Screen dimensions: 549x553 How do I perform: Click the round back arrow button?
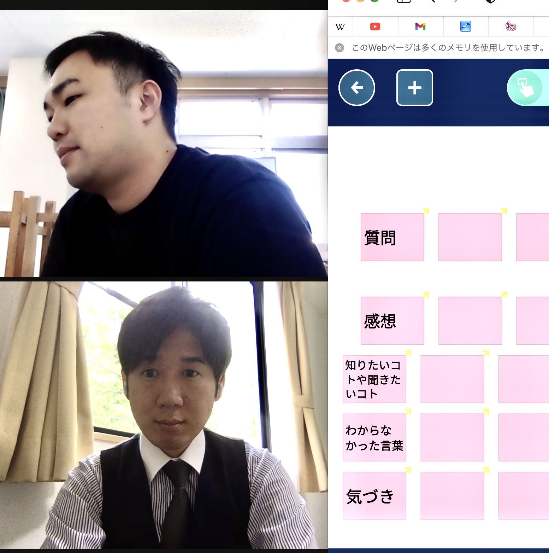click(x=357, y=88)
